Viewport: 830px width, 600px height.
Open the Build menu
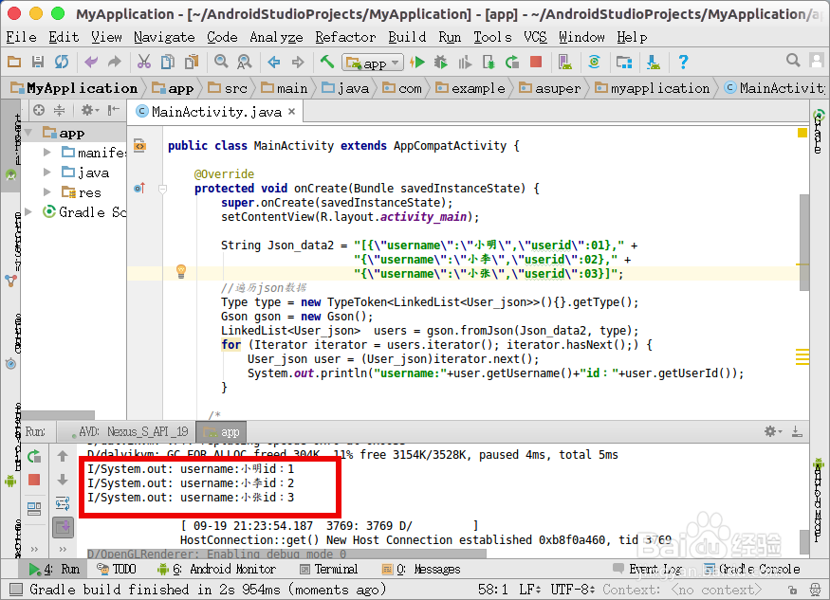[407, 37]
